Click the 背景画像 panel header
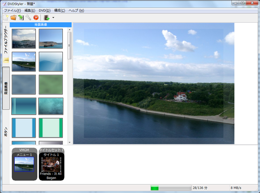 point(41,25)
